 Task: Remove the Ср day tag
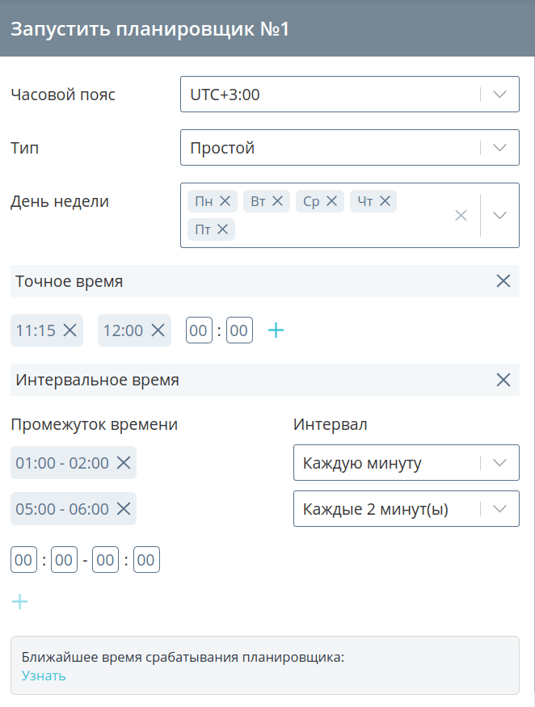coord(331,201)
